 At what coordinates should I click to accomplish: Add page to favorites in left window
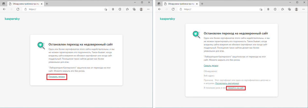(x=106, y=9)
